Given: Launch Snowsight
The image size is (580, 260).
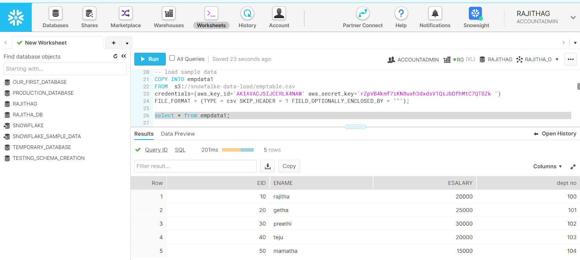Looking at the screenshot, I should point(476,17).
